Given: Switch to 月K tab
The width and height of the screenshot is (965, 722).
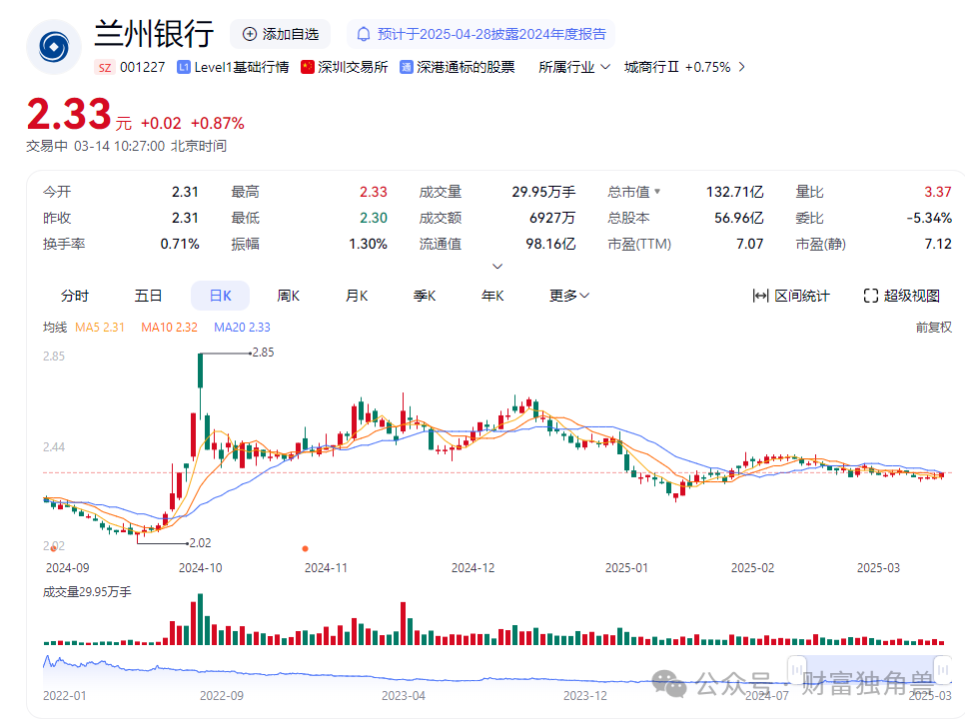Looking at the screenshot, I should pos(357,296).
